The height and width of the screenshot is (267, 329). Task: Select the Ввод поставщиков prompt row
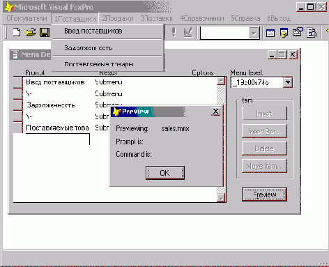click(x=55, y=82)
